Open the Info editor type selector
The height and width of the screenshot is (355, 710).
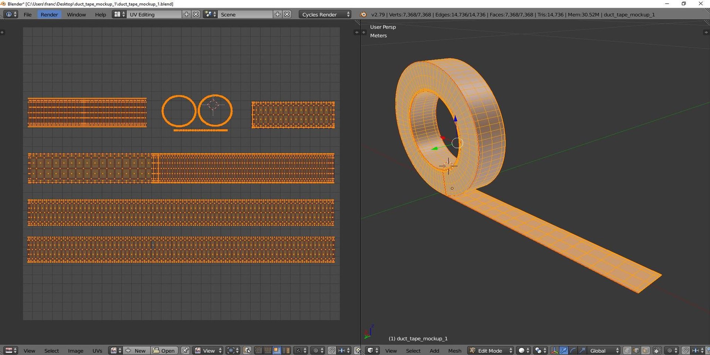tap(11, 14)
